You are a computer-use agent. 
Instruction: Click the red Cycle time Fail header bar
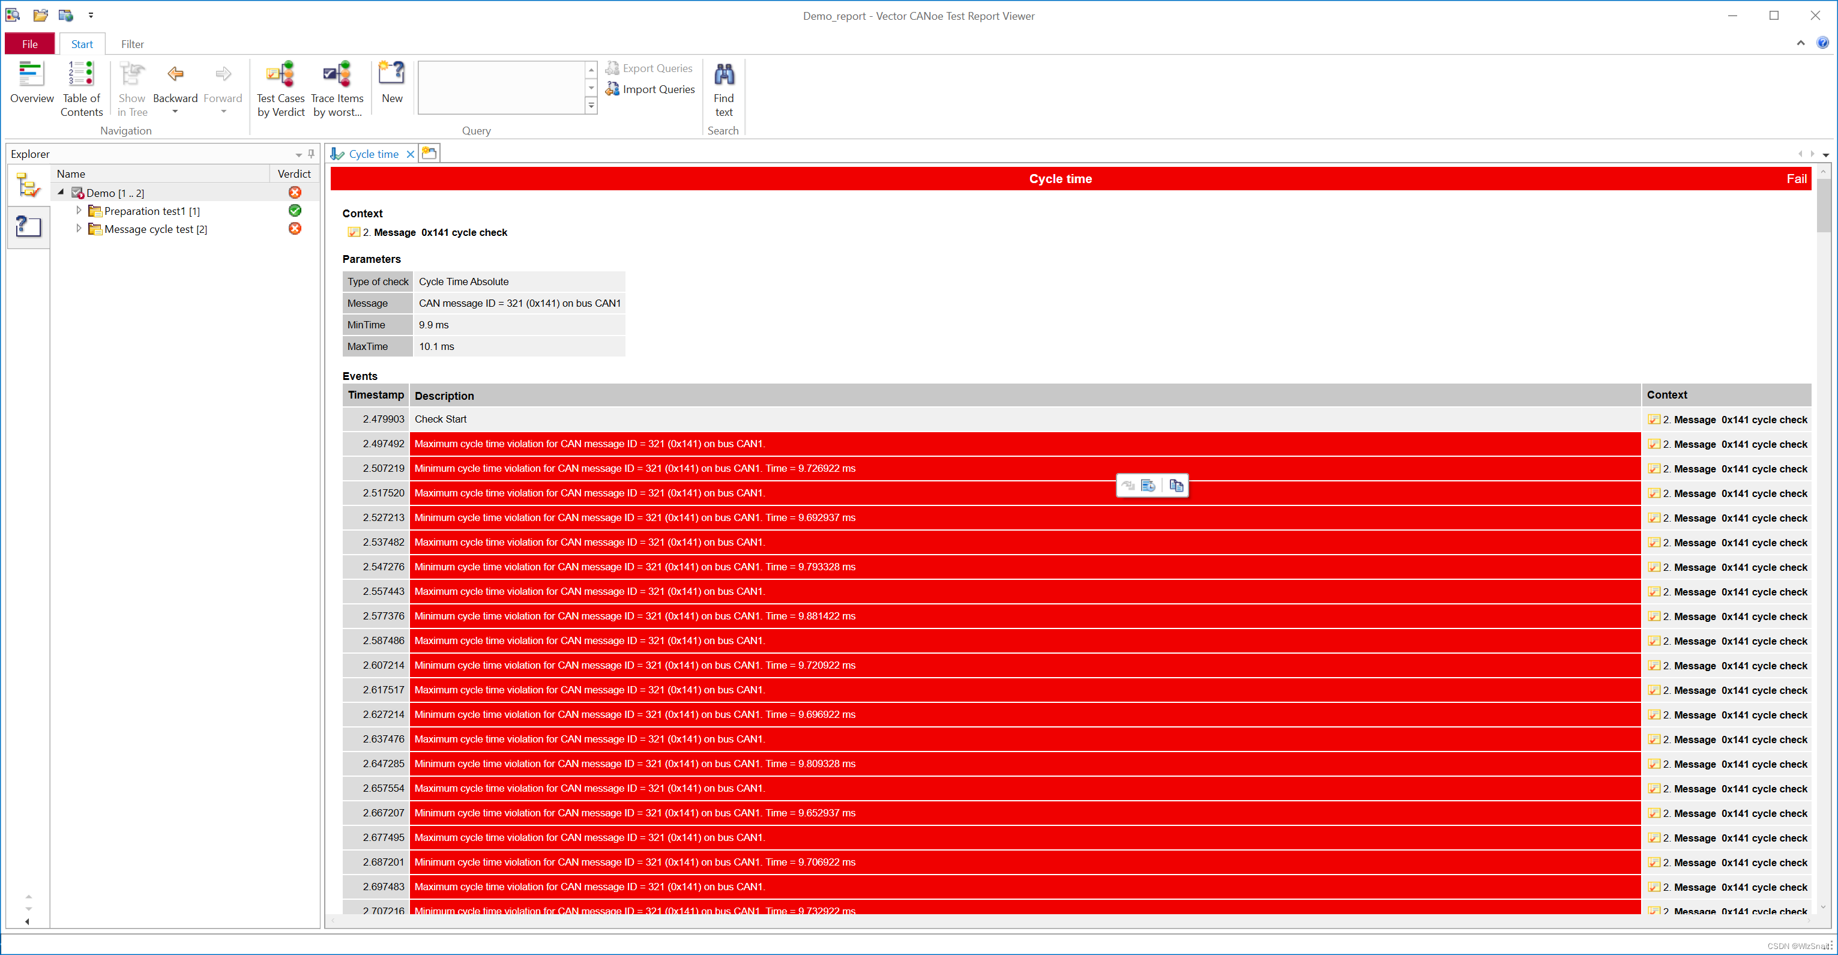coord(1070,178)
